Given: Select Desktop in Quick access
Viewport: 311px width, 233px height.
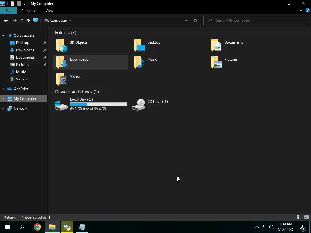Looking at the screenshot, I should pyautogui.click(x=22, y=43).
